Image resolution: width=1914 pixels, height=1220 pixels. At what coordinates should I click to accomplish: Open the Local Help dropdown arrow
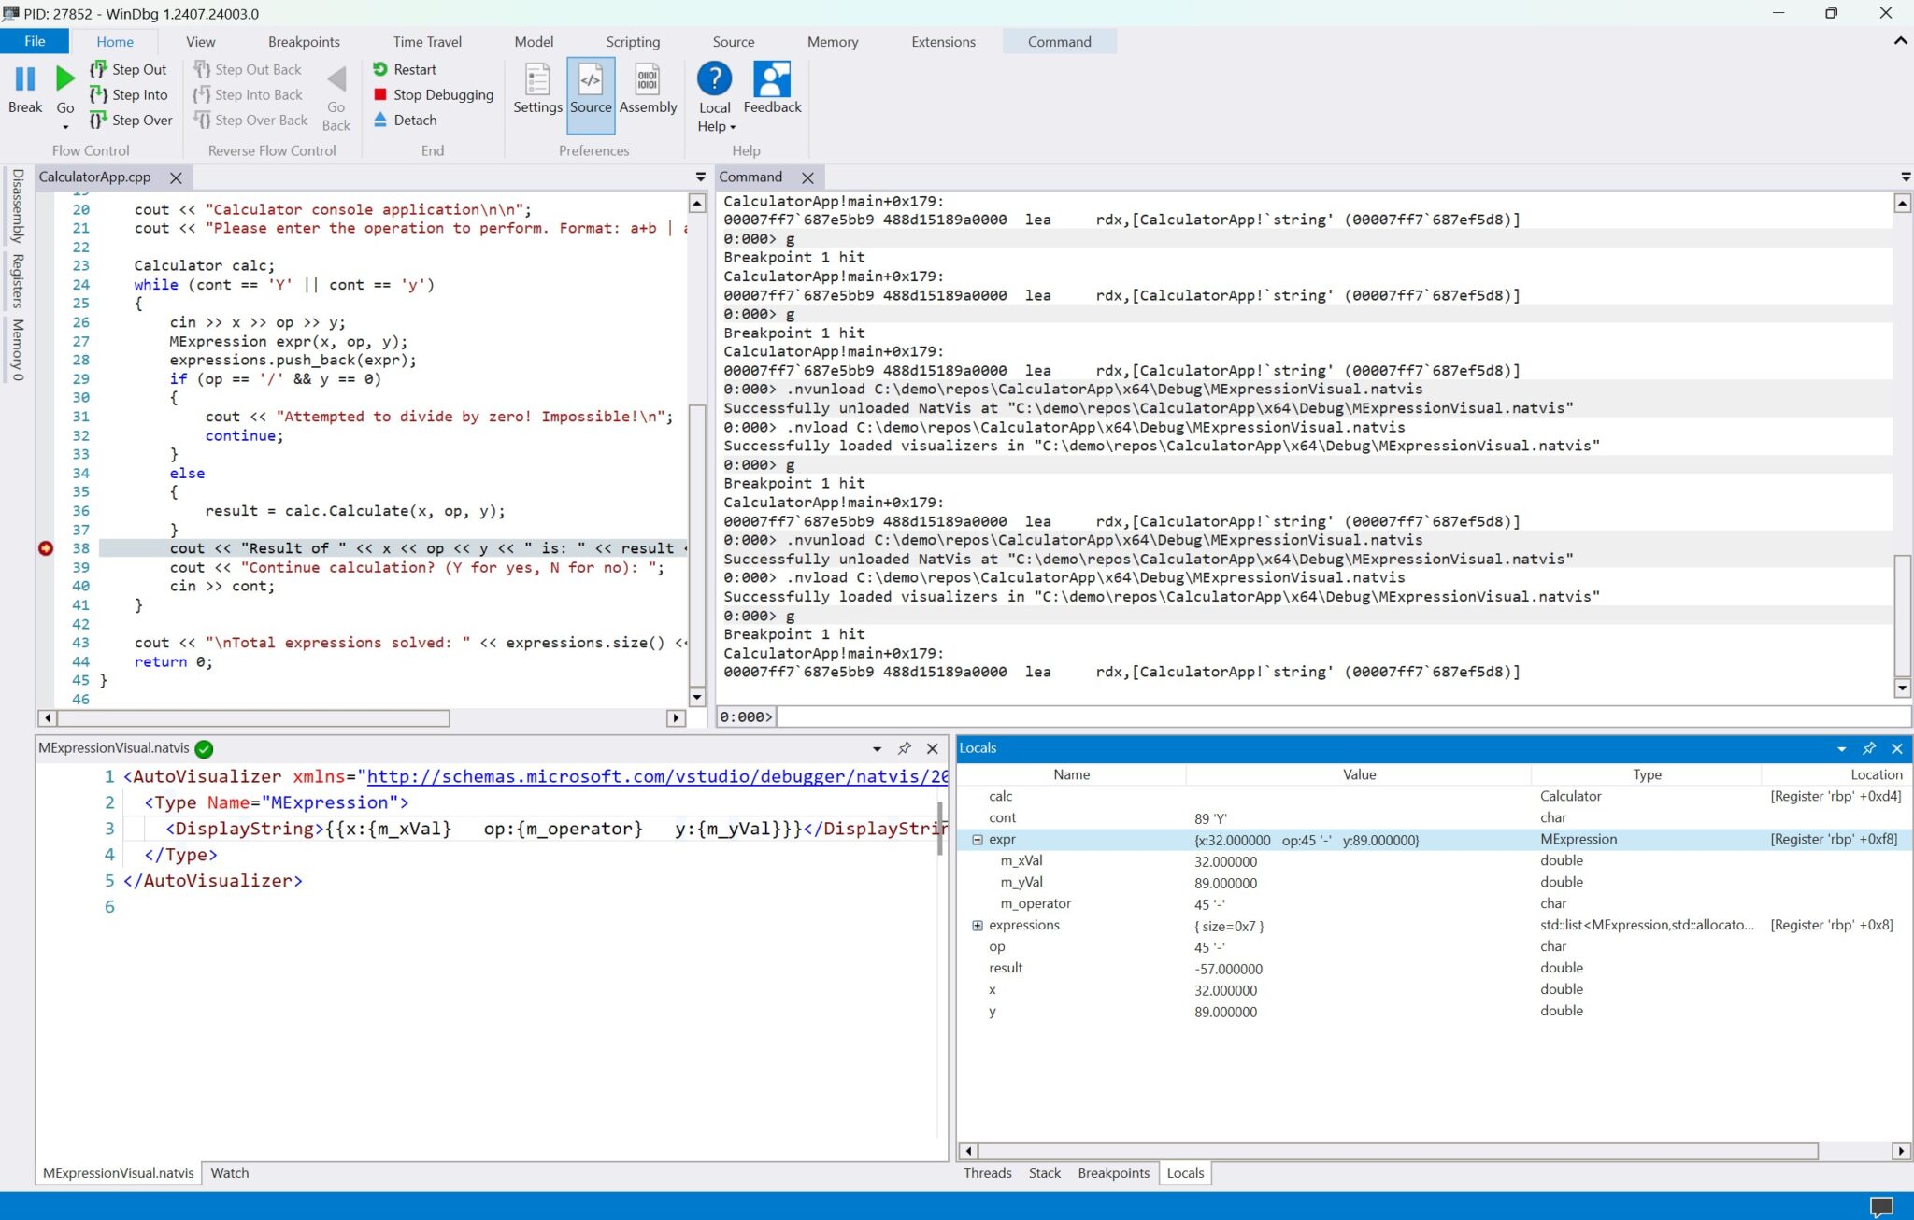click(x=731, y=126)
